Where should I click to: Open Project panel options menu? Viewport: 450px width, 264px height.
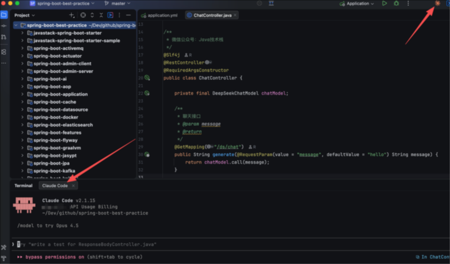pos(119,15)
